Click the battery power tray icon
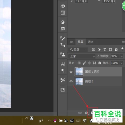This screenshot has height=125, width=125. click(60, 120)
